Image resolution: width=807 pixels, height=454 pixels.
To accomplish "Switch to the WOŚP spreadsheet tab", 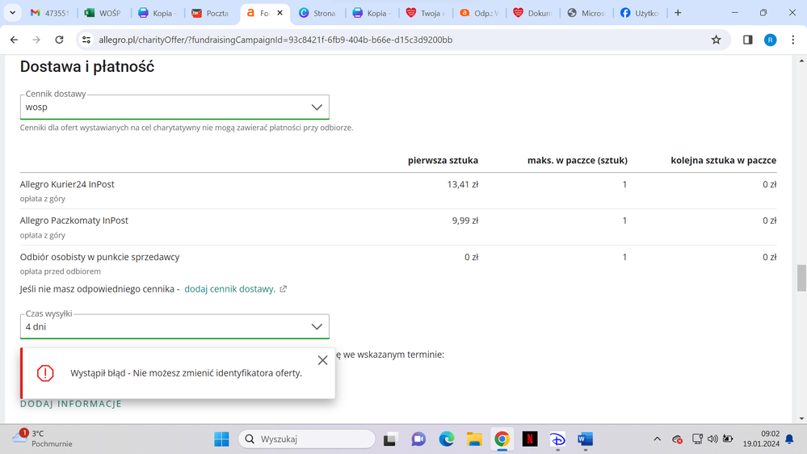I will tap(102, 13).
